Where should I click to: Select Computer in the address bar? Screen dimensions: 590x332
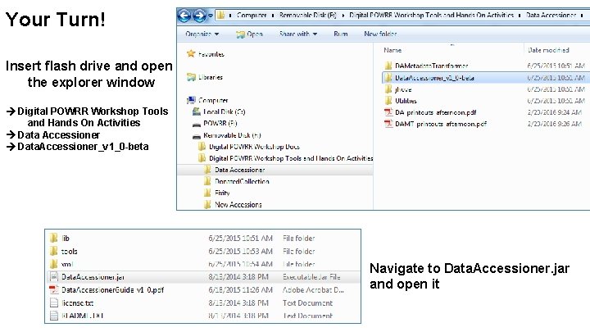tap(252, 15)
